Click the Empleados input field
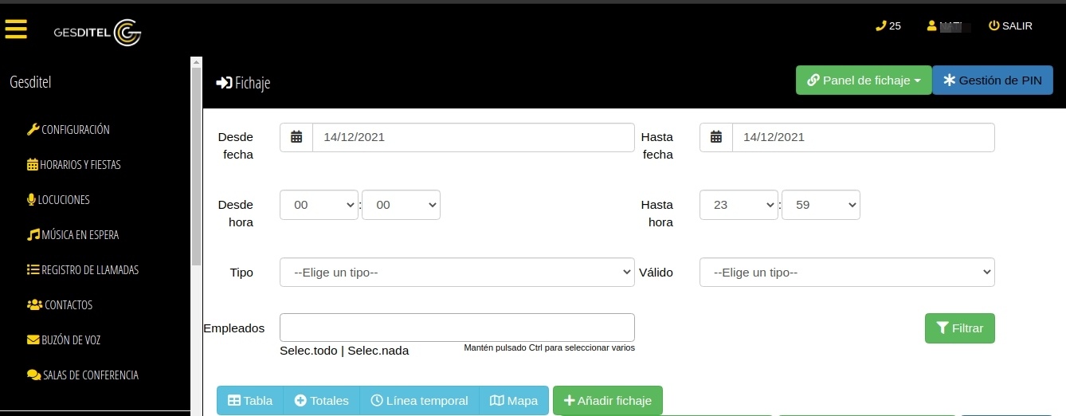This screenshot has height=416, width=1066. (x=457, y=328)
